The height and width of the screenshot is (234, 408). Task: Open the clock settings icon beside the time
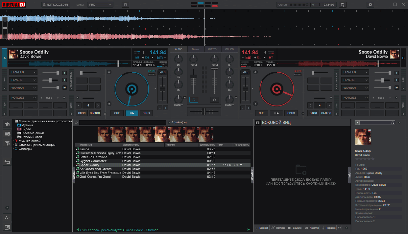342,5
